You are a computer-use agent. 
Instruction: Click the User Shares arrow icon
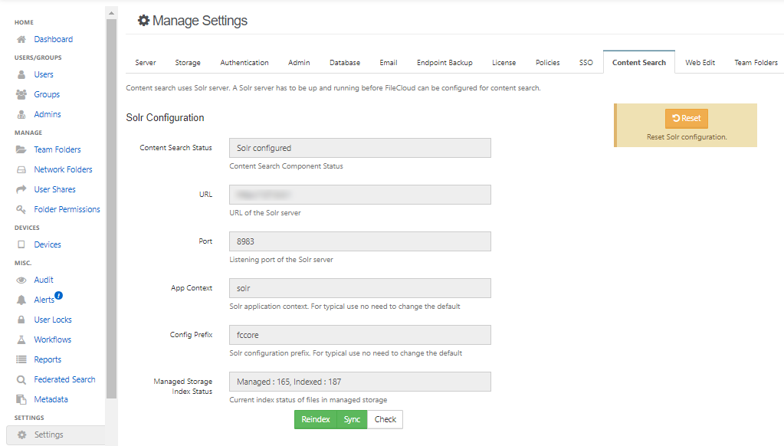click(x=21, y=189)
